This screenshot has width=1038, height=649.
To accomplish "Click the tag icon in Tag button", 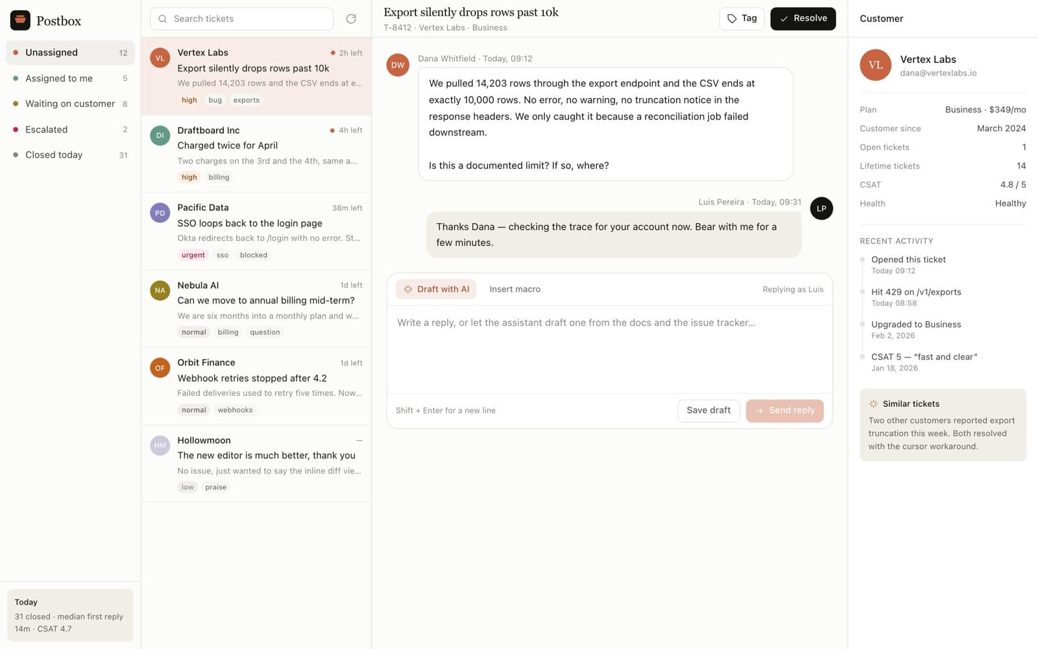I will pos(732,19).
